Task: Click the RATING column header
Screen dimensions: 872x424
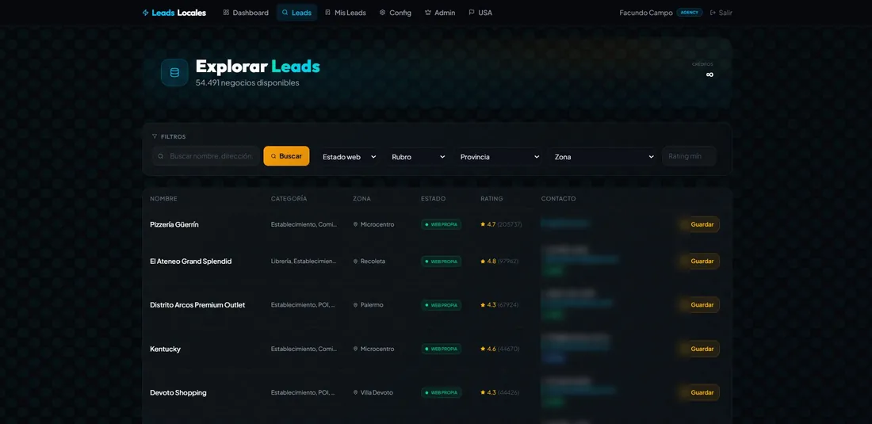Action: click(491, 198)
